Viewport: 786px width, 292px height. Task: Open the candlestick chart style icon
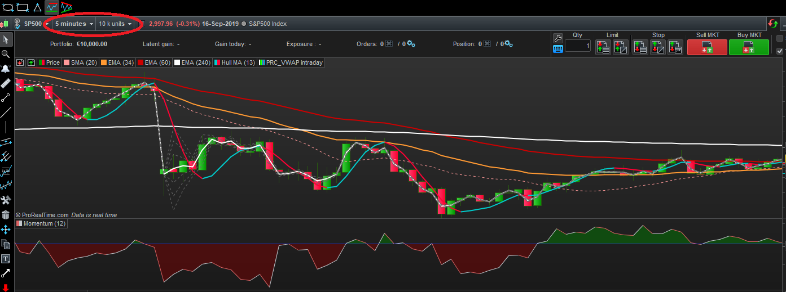click(5, 24)
